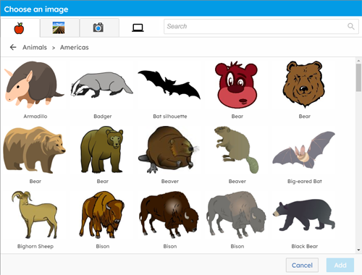Click the vertical scrollbar thumb
362x275 pixels.
(358, 77)
